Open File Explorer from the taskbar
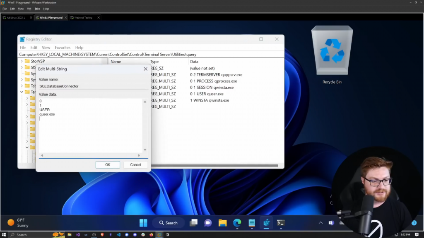Viewport: 424px width, 238px height. click(x=223, y=223)
